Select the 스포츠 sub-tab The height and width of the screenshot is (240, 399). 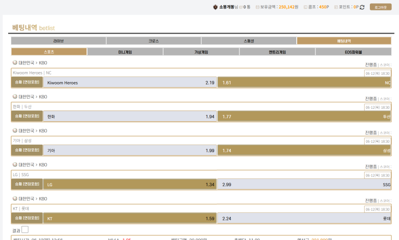(x=49, y=52)
